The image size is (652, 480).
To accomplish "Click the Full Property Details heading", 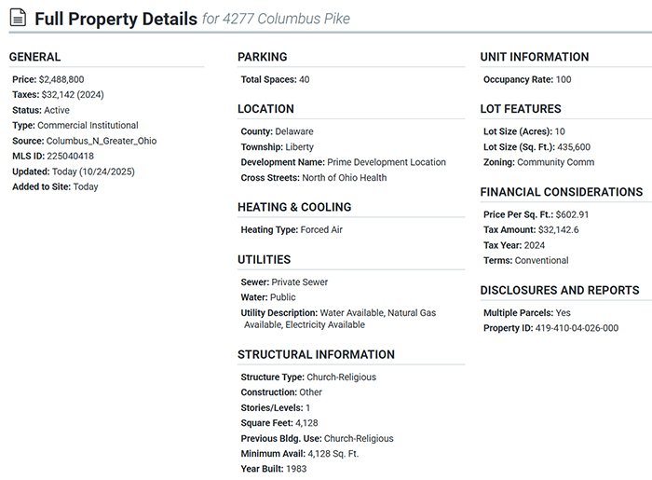I will [115, 19].
